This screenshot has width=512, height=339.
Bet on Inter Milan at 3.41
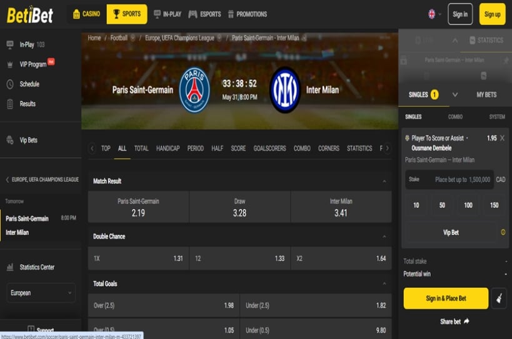[x=341, y=207]
